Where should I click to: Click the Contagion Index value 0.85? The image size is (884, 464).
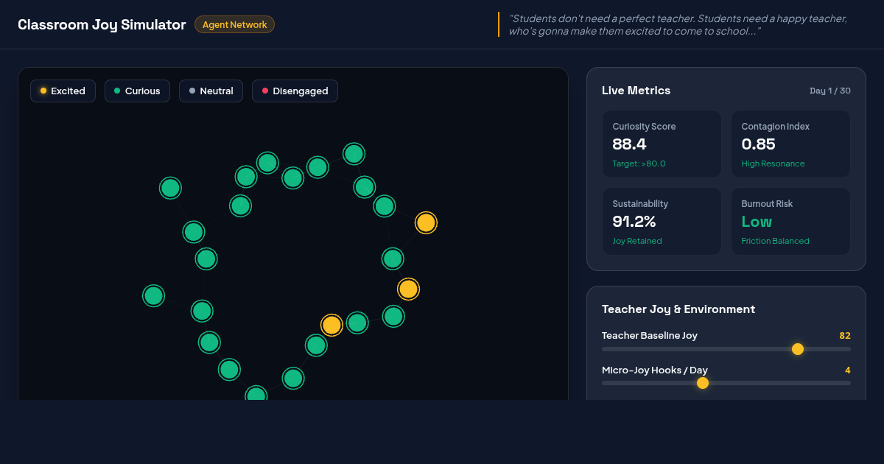758,144
